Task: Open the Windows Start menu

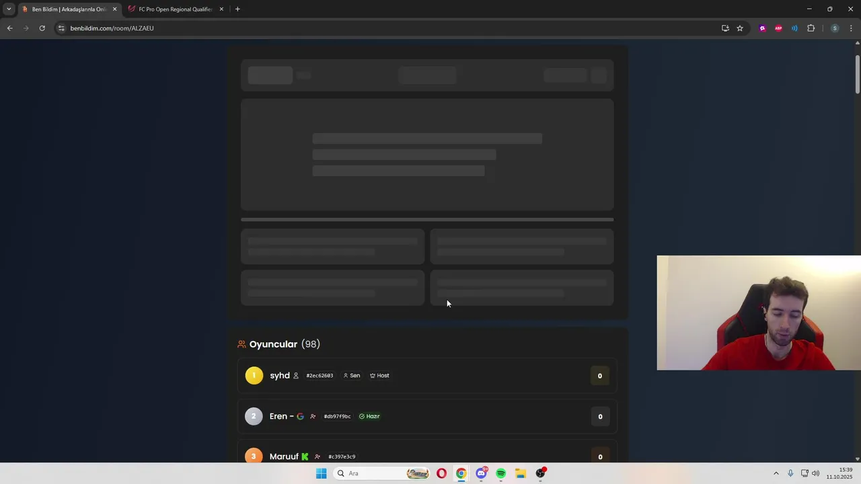Action: (322, 473)
